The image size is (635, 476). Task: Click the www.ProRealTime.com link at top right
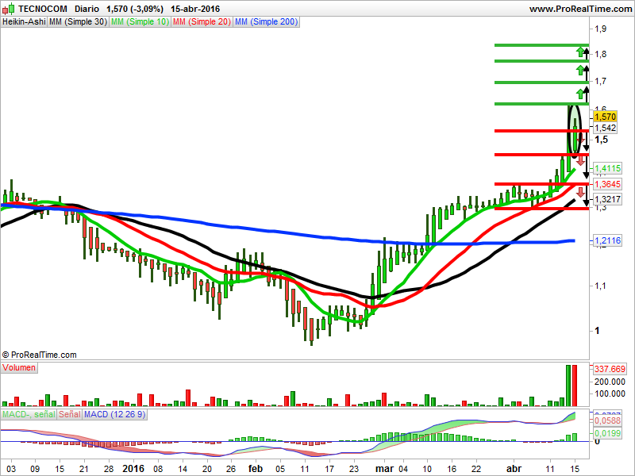pyautogui.click(x=580, y=9)
